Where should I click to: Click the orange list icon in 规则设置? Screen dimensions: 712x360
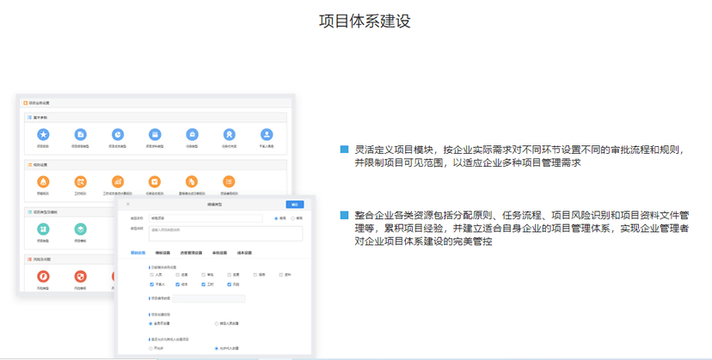229,181
